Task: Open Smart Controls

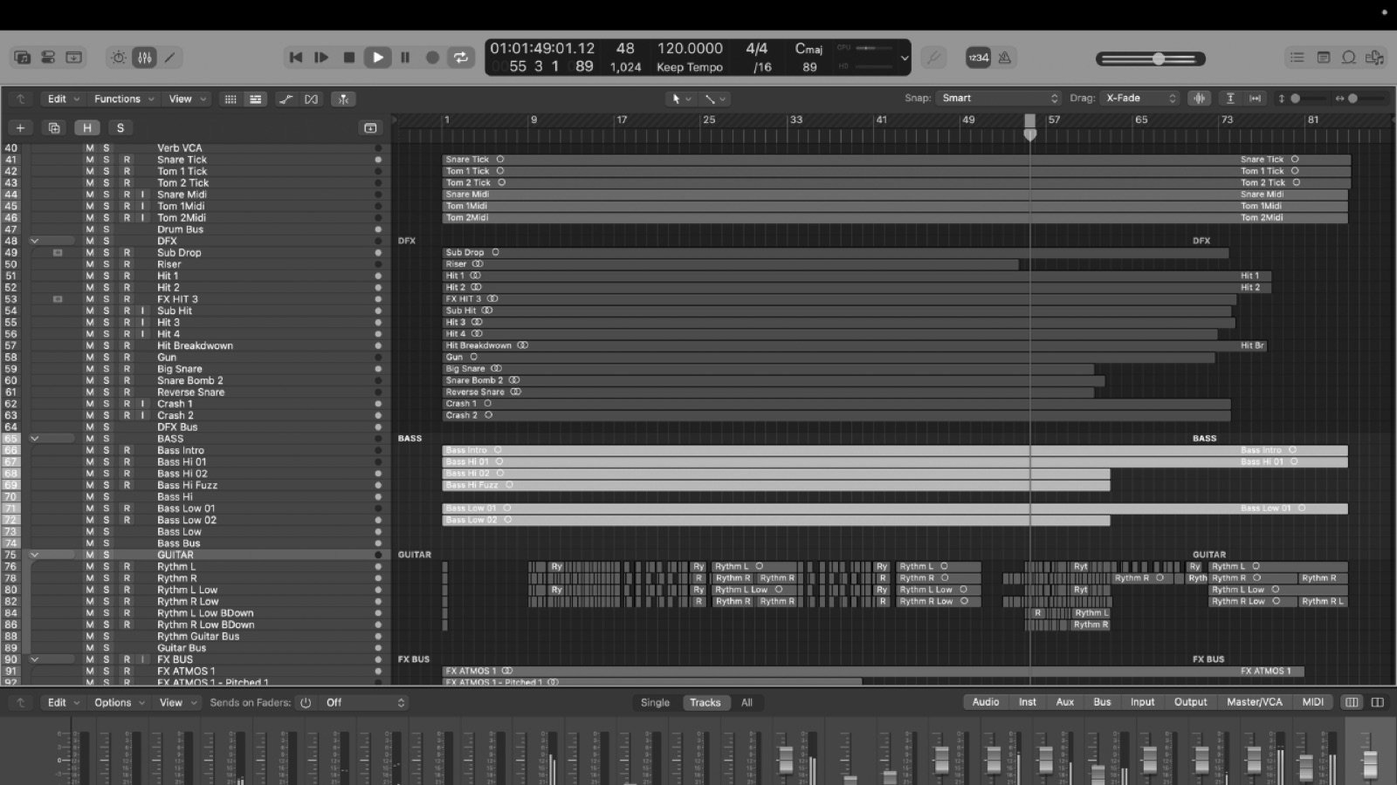Action: [119, 58]
